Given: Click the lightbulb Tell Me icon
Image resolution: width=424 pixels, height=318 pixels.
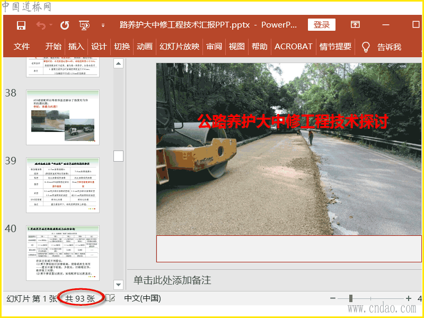Looking at the screenshot, I should [366, 47].
